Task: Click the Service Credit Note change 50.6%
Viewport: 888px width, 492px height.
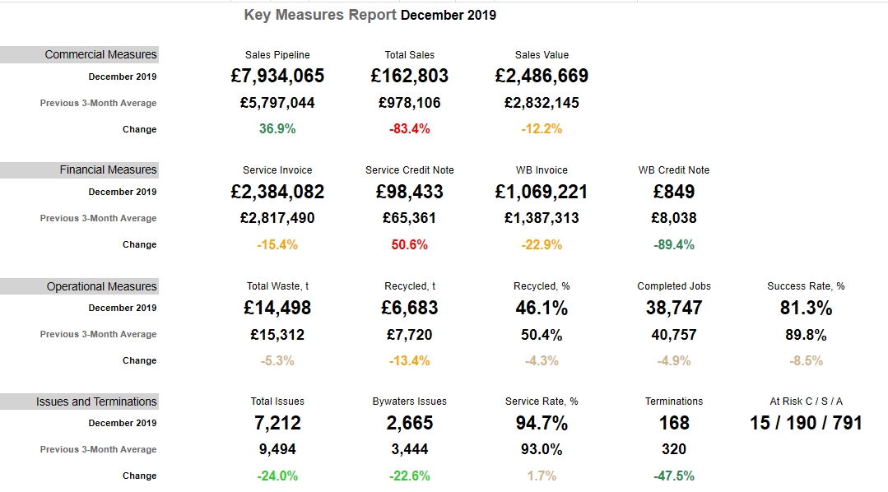Action: point(409,244)
